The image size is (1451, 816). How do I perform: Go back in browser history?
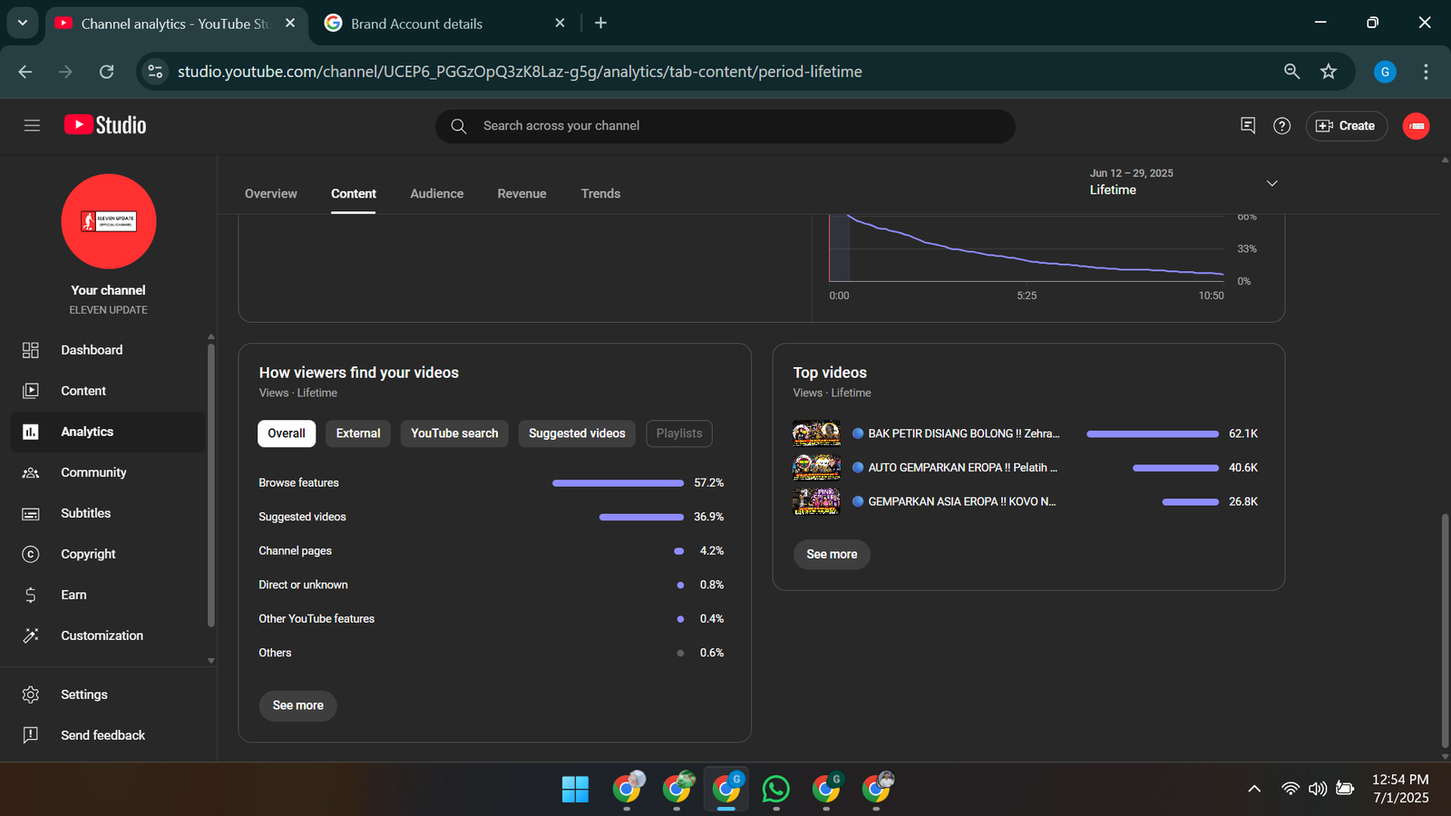tap(25, 72)
